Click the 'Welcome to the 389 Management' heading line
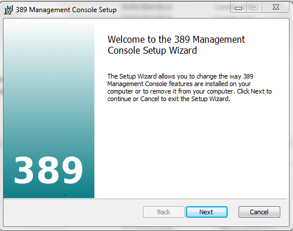Screen dimensions: 293x231 176,40
